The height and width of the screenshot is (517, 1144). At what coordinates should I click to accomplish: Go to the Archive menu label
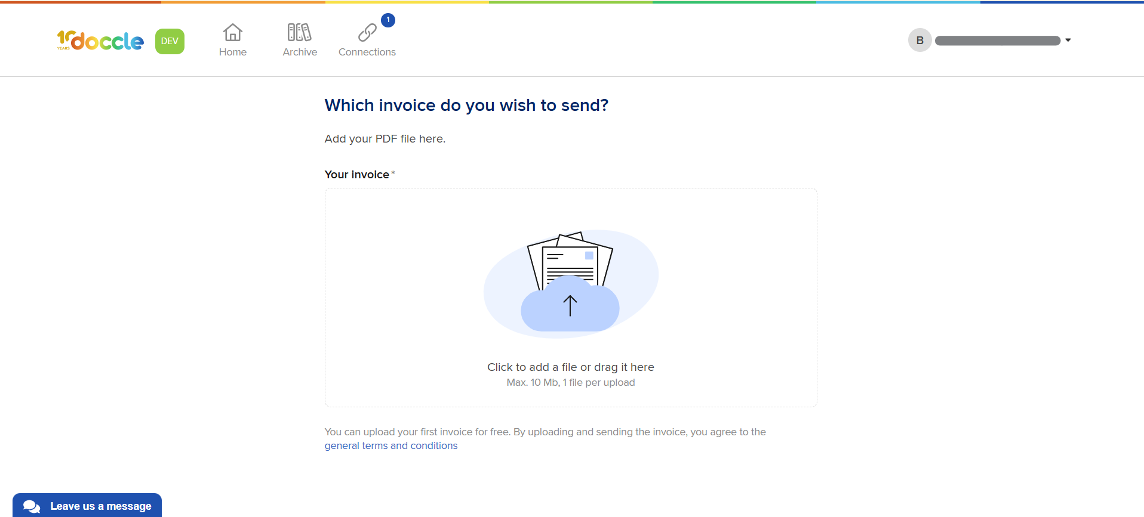pyautogui.click(x=300, y=52)
